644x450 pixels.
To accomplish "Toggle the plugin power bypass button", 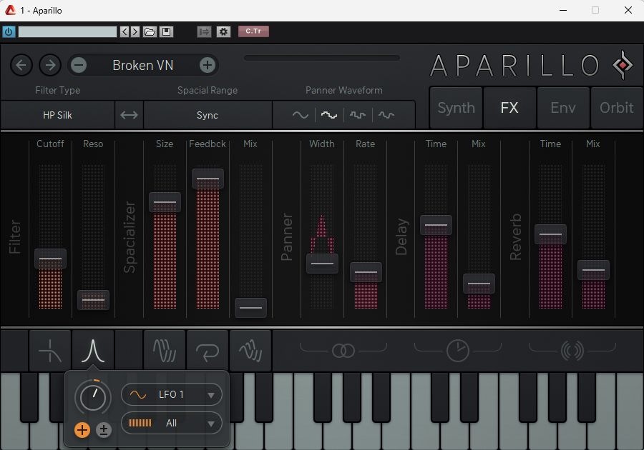I will 9,31.
